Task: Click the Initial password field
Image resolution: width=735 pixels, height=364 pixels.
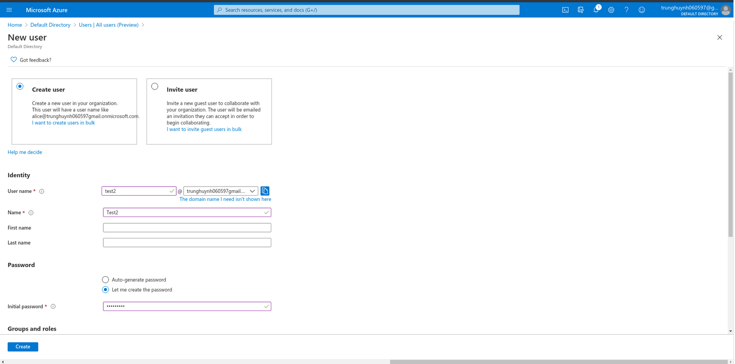Action: [187, 307]
